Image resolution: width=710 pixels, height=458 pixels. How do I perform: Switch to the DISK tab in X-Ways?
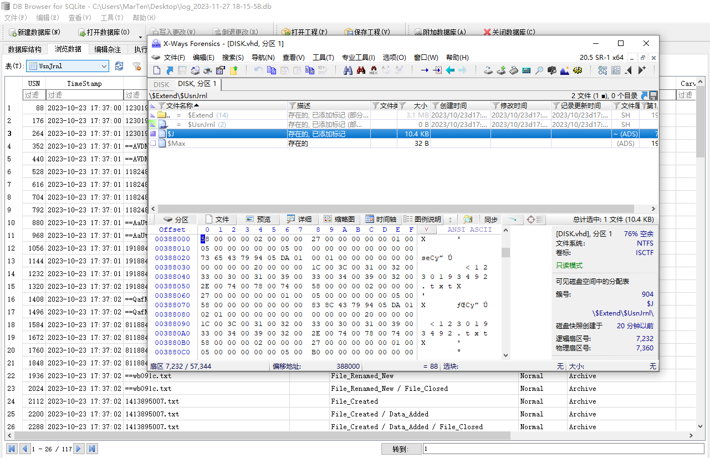[161, 84]
